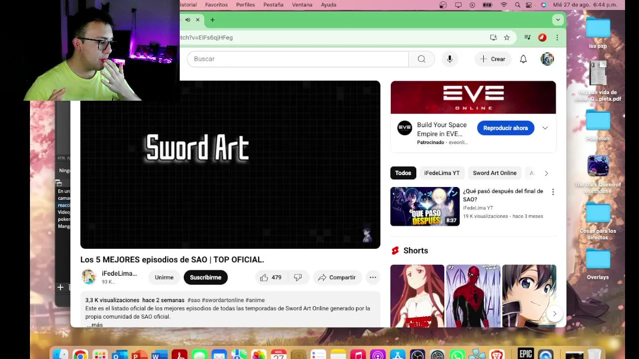Open the Music app from the Dock
639x359 pixels.
click(357, 355)
